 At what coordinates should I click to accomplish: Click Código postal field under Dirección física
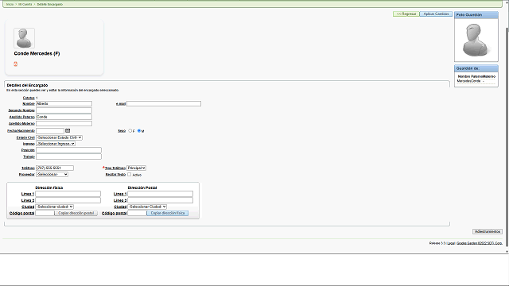pyautogui.click(x=45, y=213)
